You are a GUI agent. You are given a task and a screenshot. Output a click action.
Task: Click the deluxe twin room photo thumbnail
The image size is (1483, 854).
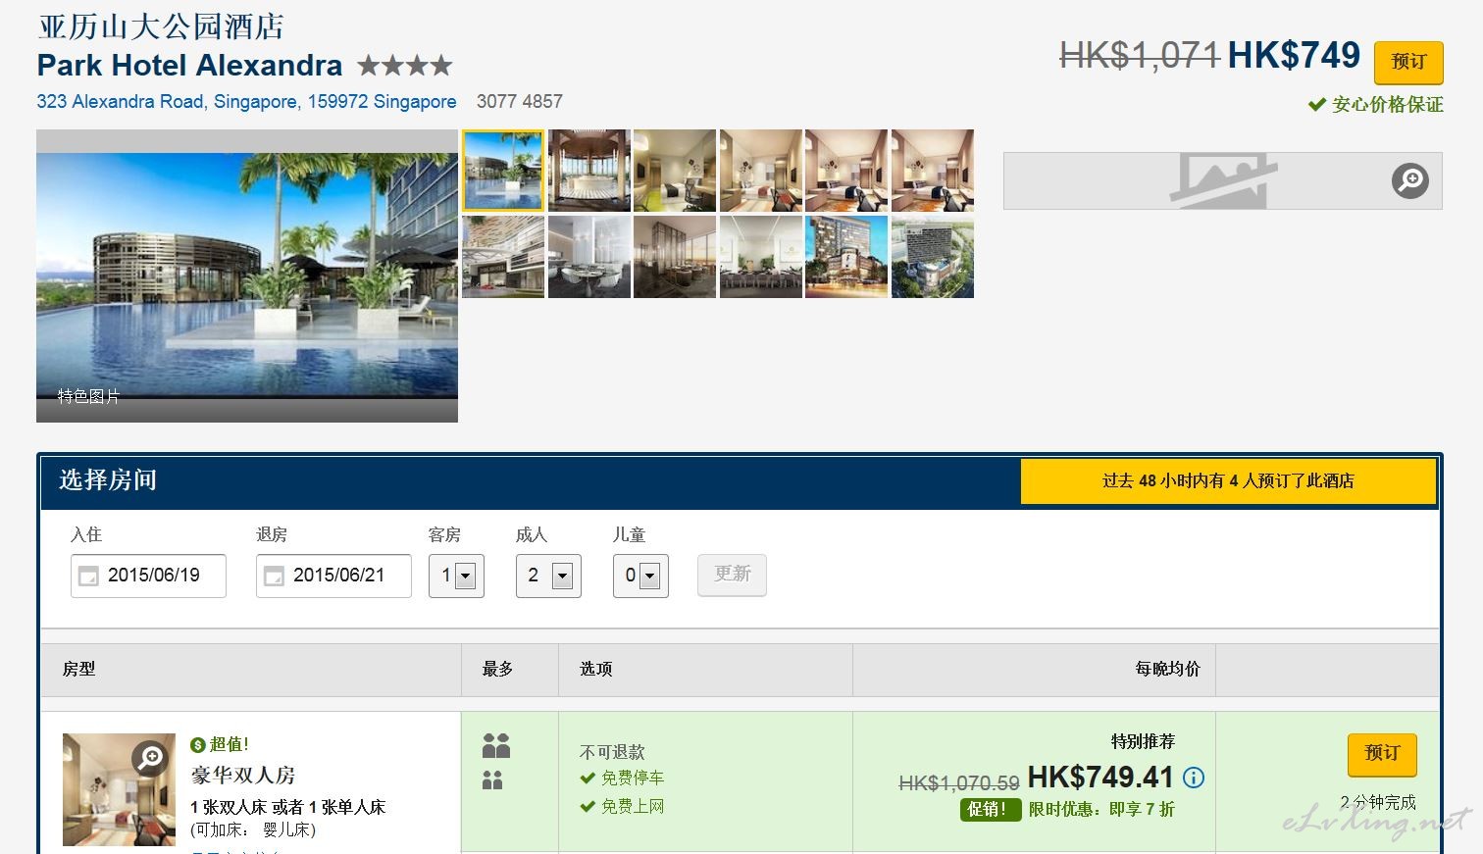pos(119,789)
